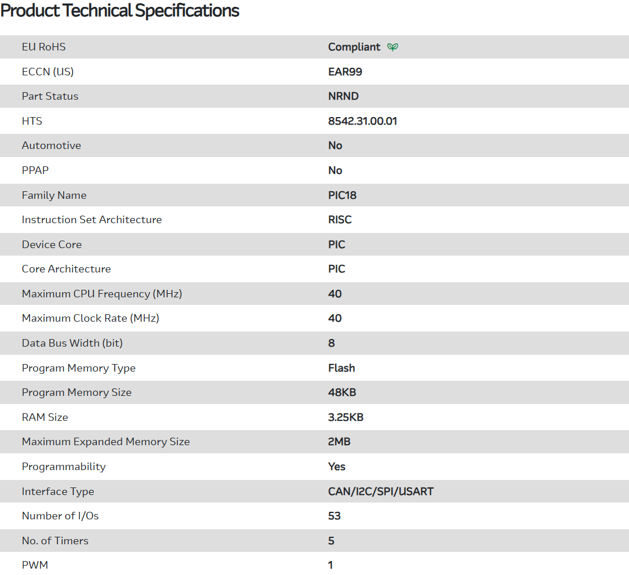Select the Maximum CPU Frequency (MHz) label
Image resolution: width=629 pixels, height=575 pixels.
(x=102, y=294)
